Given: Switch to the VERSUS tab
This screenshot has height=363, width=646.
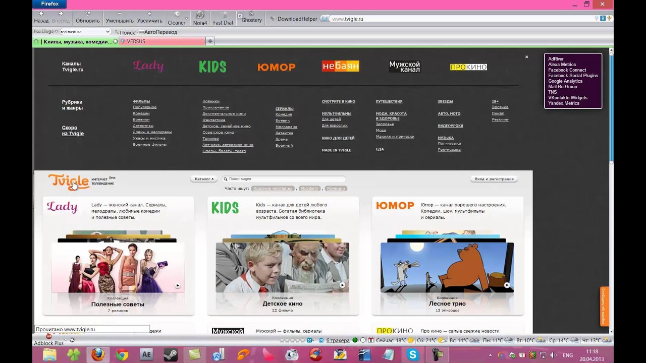Looking at the screenshot, I should (x=161, y=42).
